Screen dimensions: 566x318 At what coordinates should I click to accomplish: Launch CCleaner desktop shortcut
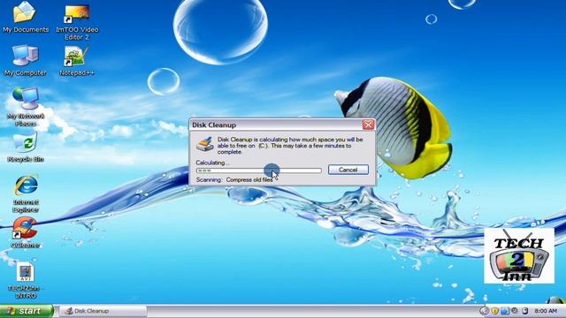tap(25, 232)
